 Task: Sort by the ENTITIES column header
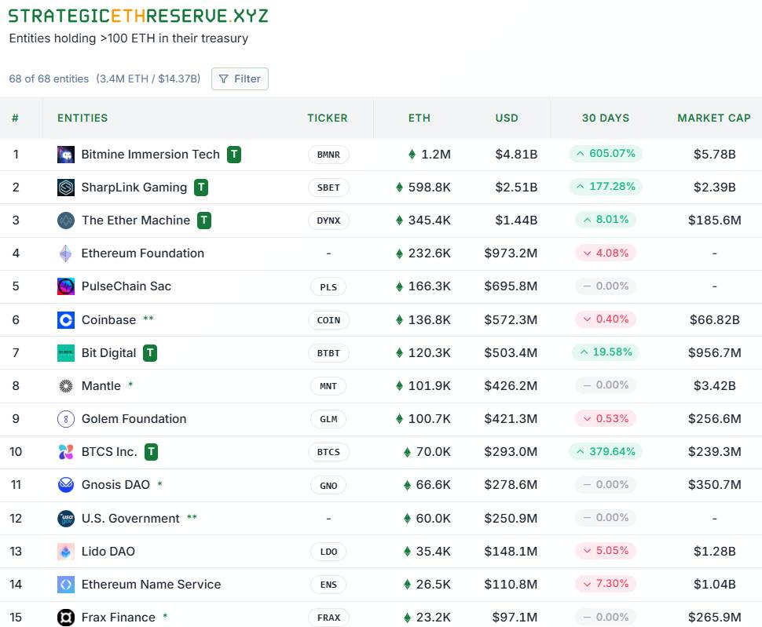click(x=82, y=118)
